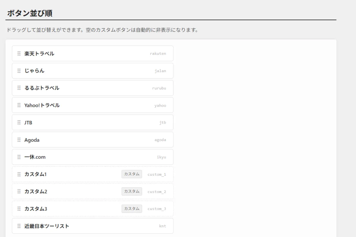Select the カスタム2 list item

[x=74, y=191]
